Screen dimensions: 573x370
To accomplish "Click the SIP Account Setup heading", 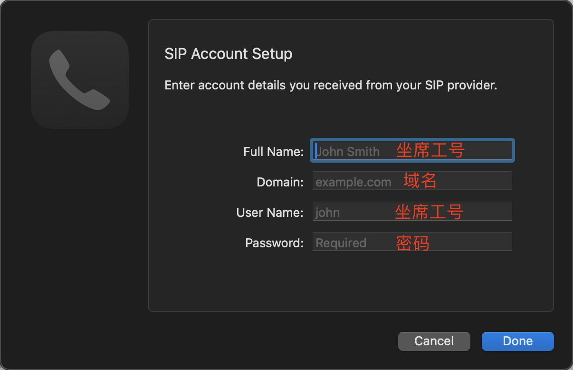I will (x=228, y=54).
